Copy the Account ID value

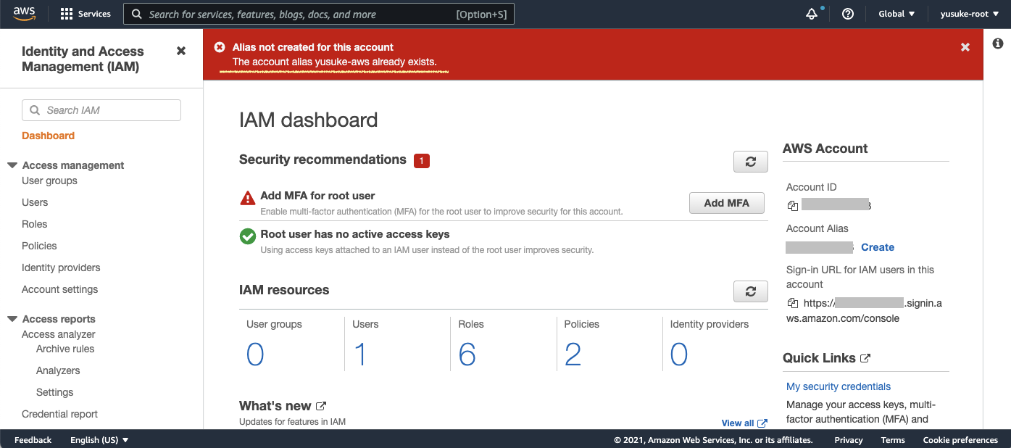tap(793, 206)
